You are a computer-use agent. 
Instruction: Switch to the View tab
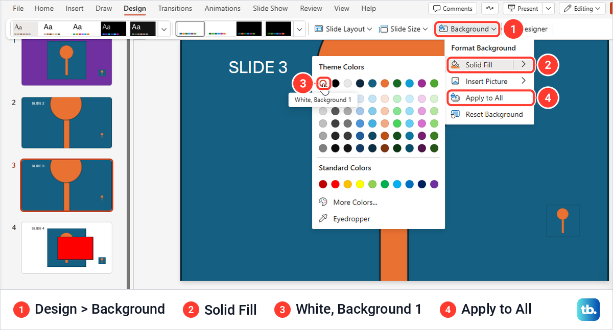click(342, 8)
